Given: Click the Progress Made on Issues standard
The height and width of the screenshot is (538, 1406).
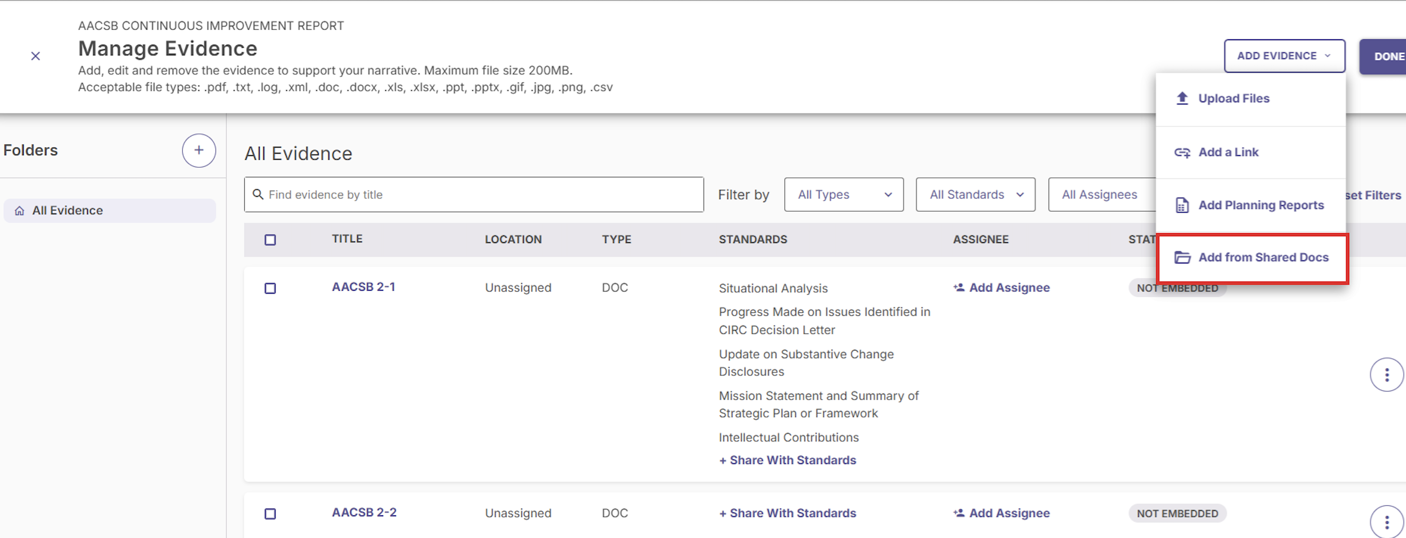Looking at the screenshot, I should coord(824,320).
